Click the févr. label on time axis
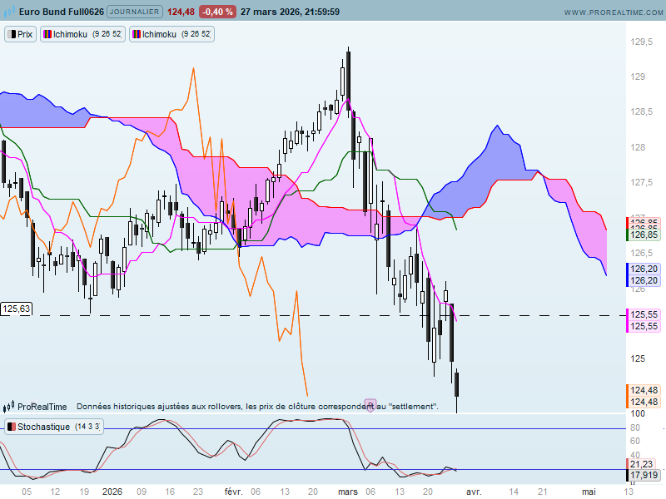This screenshot has width=666, height=499. pyautogui.click(x=234, y=492)
